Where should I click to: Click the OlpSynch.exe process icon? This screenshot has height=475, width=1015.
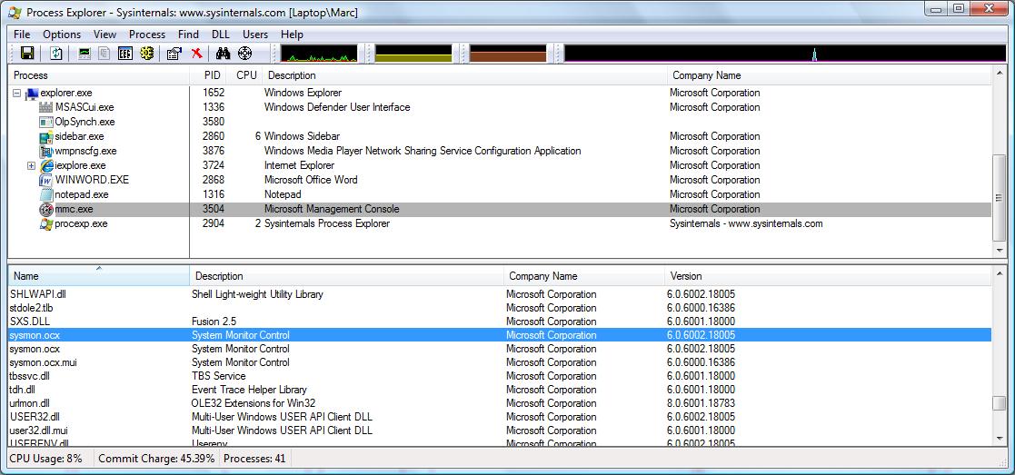(x=46, y=122)
